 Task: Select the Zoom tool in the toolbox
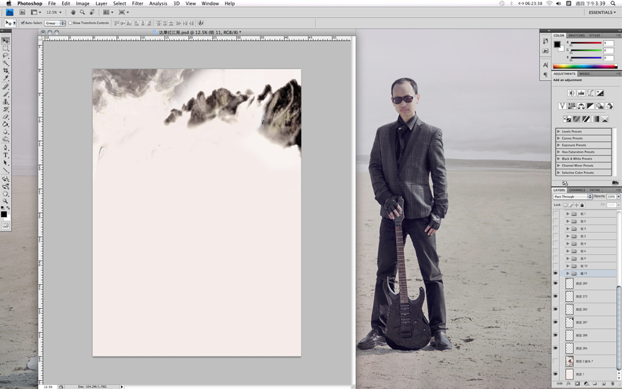[x=6, y=201]
